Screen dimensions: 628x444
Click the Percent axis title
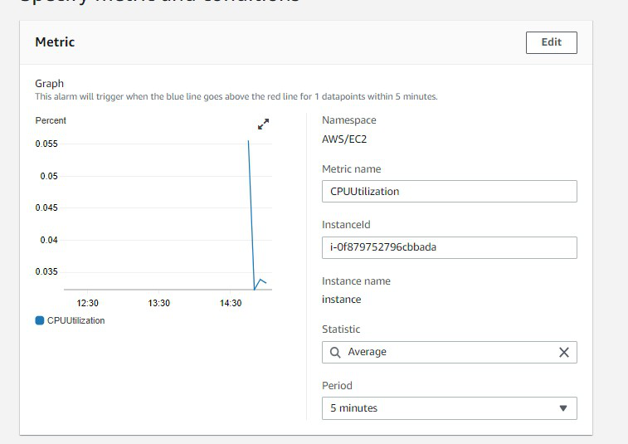(x=51, y=120)
